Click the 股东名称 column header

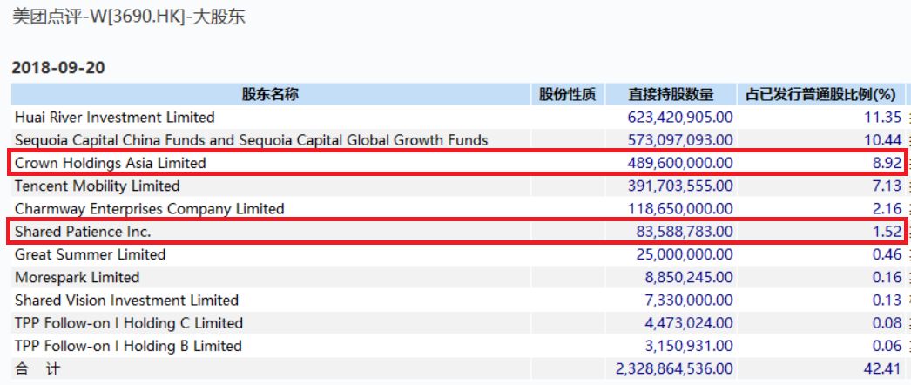tap(269, 95)
